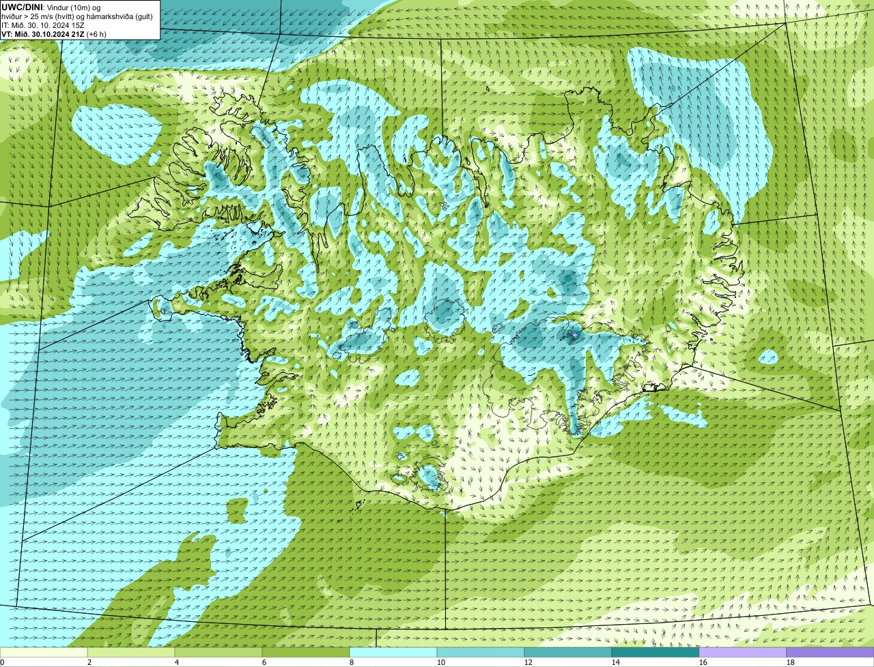Click the legend scale label "0"
Image resolution: width=874 pixels, height=667 pixels.
click(2, 662)
